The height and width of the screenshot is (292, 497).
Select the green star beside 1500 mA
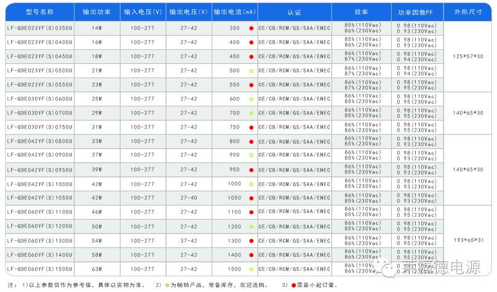point(252,269)
